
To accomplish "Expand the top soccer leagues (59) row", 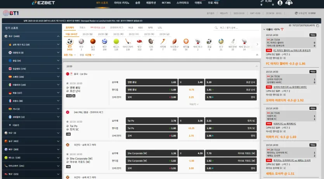I will [x=32, y=44].
